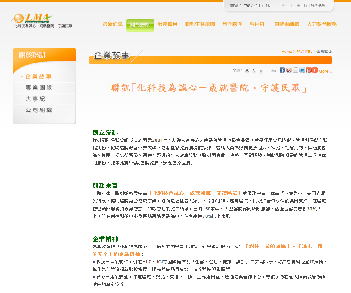This screenshot has height=293, width=351.
Task: Open 關於聯凱 about menu
Action: point(140,25)
